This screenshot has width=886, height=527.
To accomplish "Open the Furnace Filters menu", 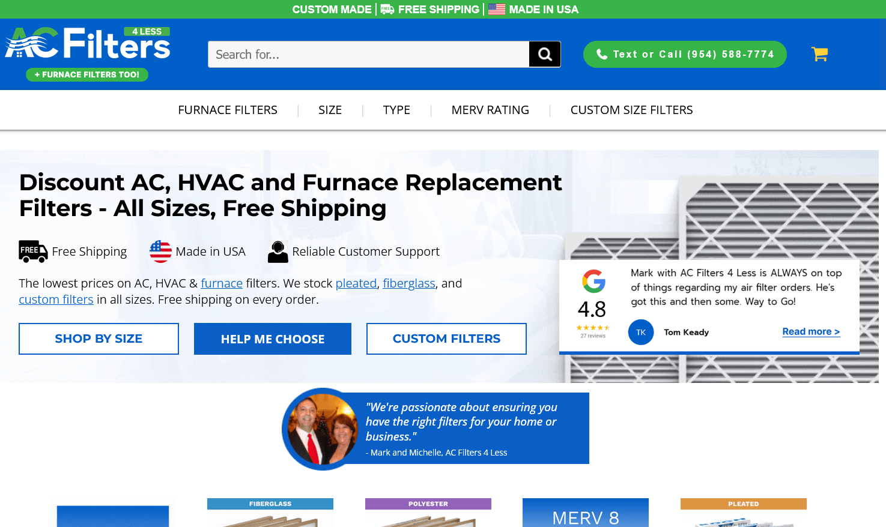I will click(x=228, y=110).
